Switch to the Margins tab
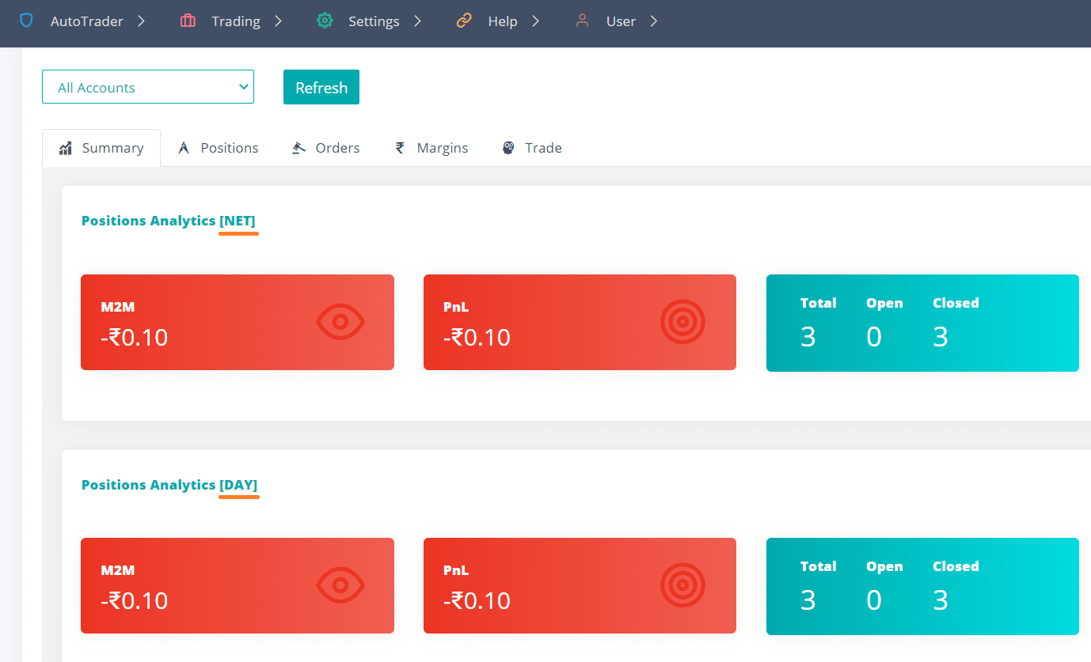The width and height of the screenshot is (1091, 662). [x=431, y=148]
